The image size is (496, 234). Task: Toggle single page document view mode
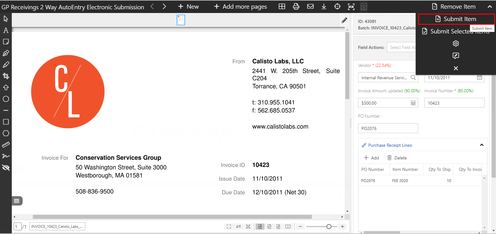(260, 227)
